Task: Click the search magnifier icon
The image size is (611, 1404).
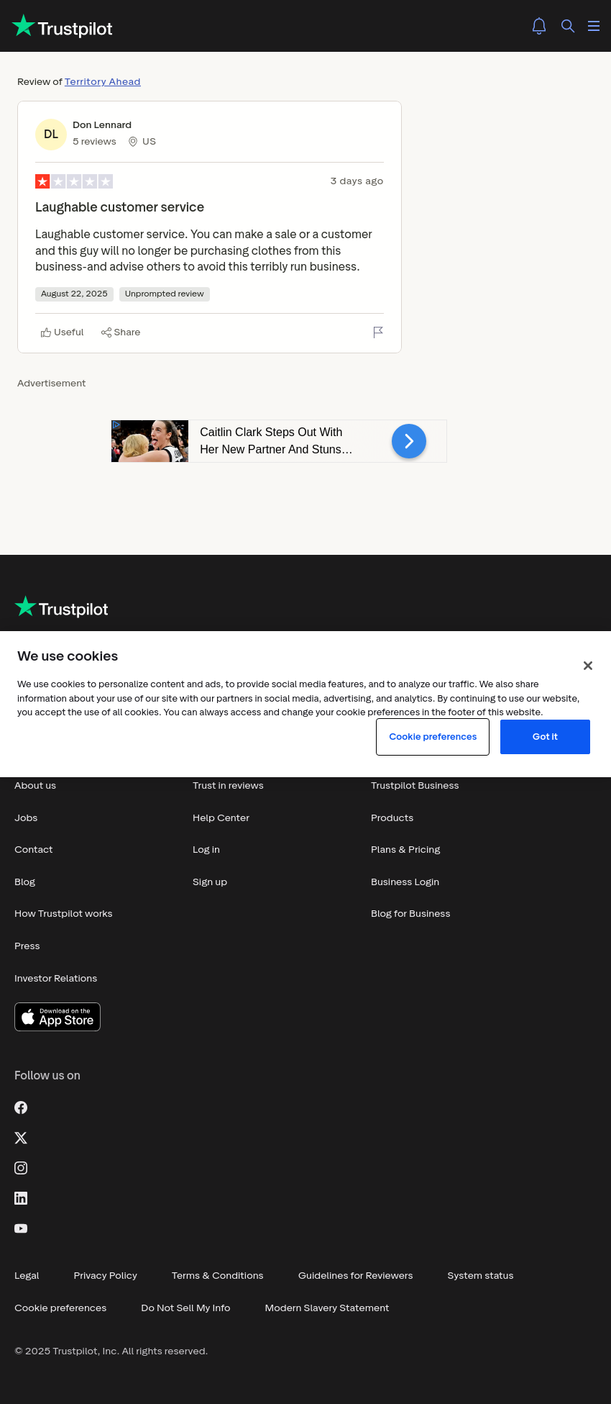Action: click(568, 26)
